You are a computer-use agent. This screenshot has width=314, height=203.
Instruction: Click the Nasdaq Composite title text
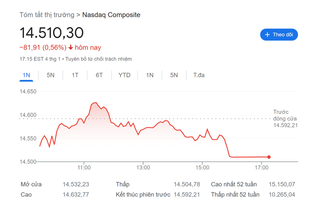(x=111, y=15)
